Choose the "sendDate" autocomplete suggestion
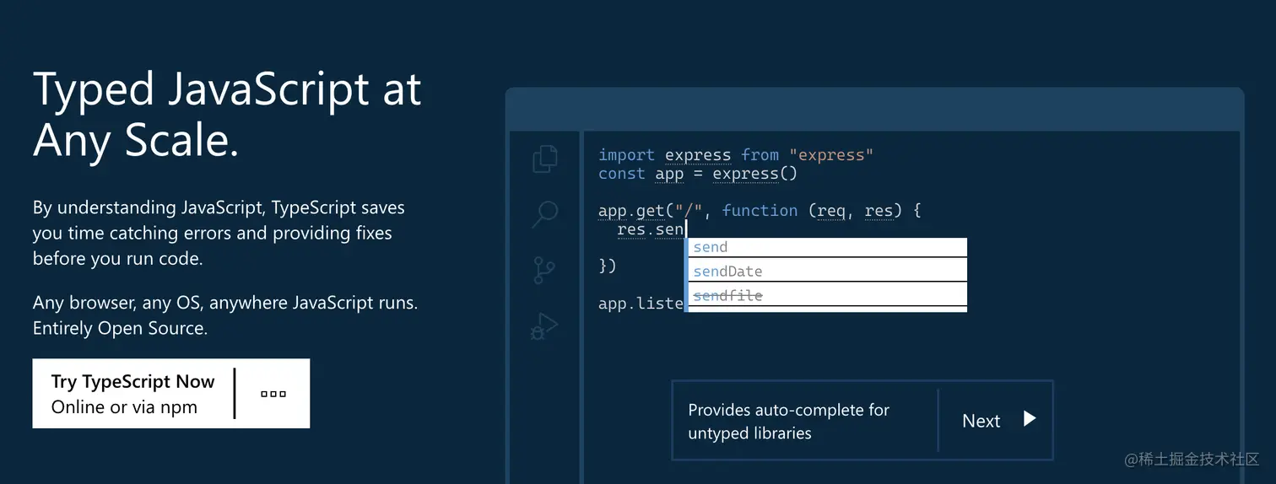 click(x=827, y=272)
